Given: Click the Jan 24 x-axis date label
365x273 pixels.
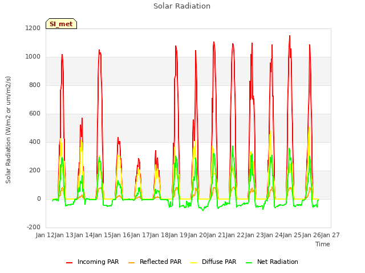Looking at the screenshot, I should (x=273, y=235).
